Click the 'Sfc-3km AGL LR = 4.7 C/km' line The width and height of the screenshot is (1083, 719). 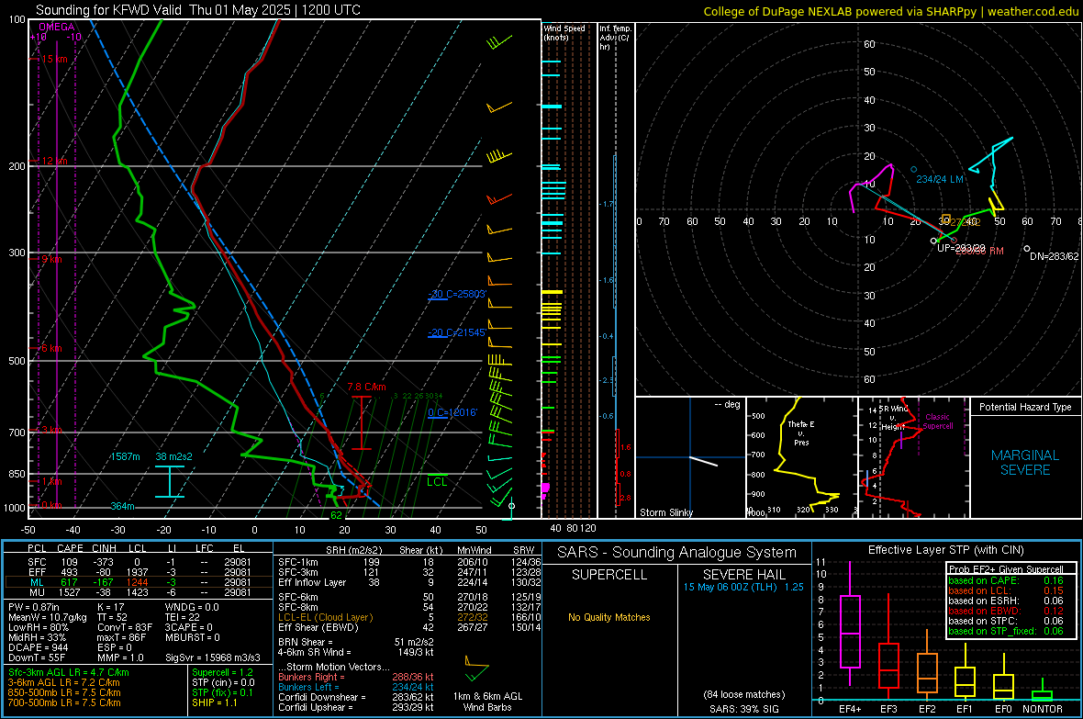point(69,672)
